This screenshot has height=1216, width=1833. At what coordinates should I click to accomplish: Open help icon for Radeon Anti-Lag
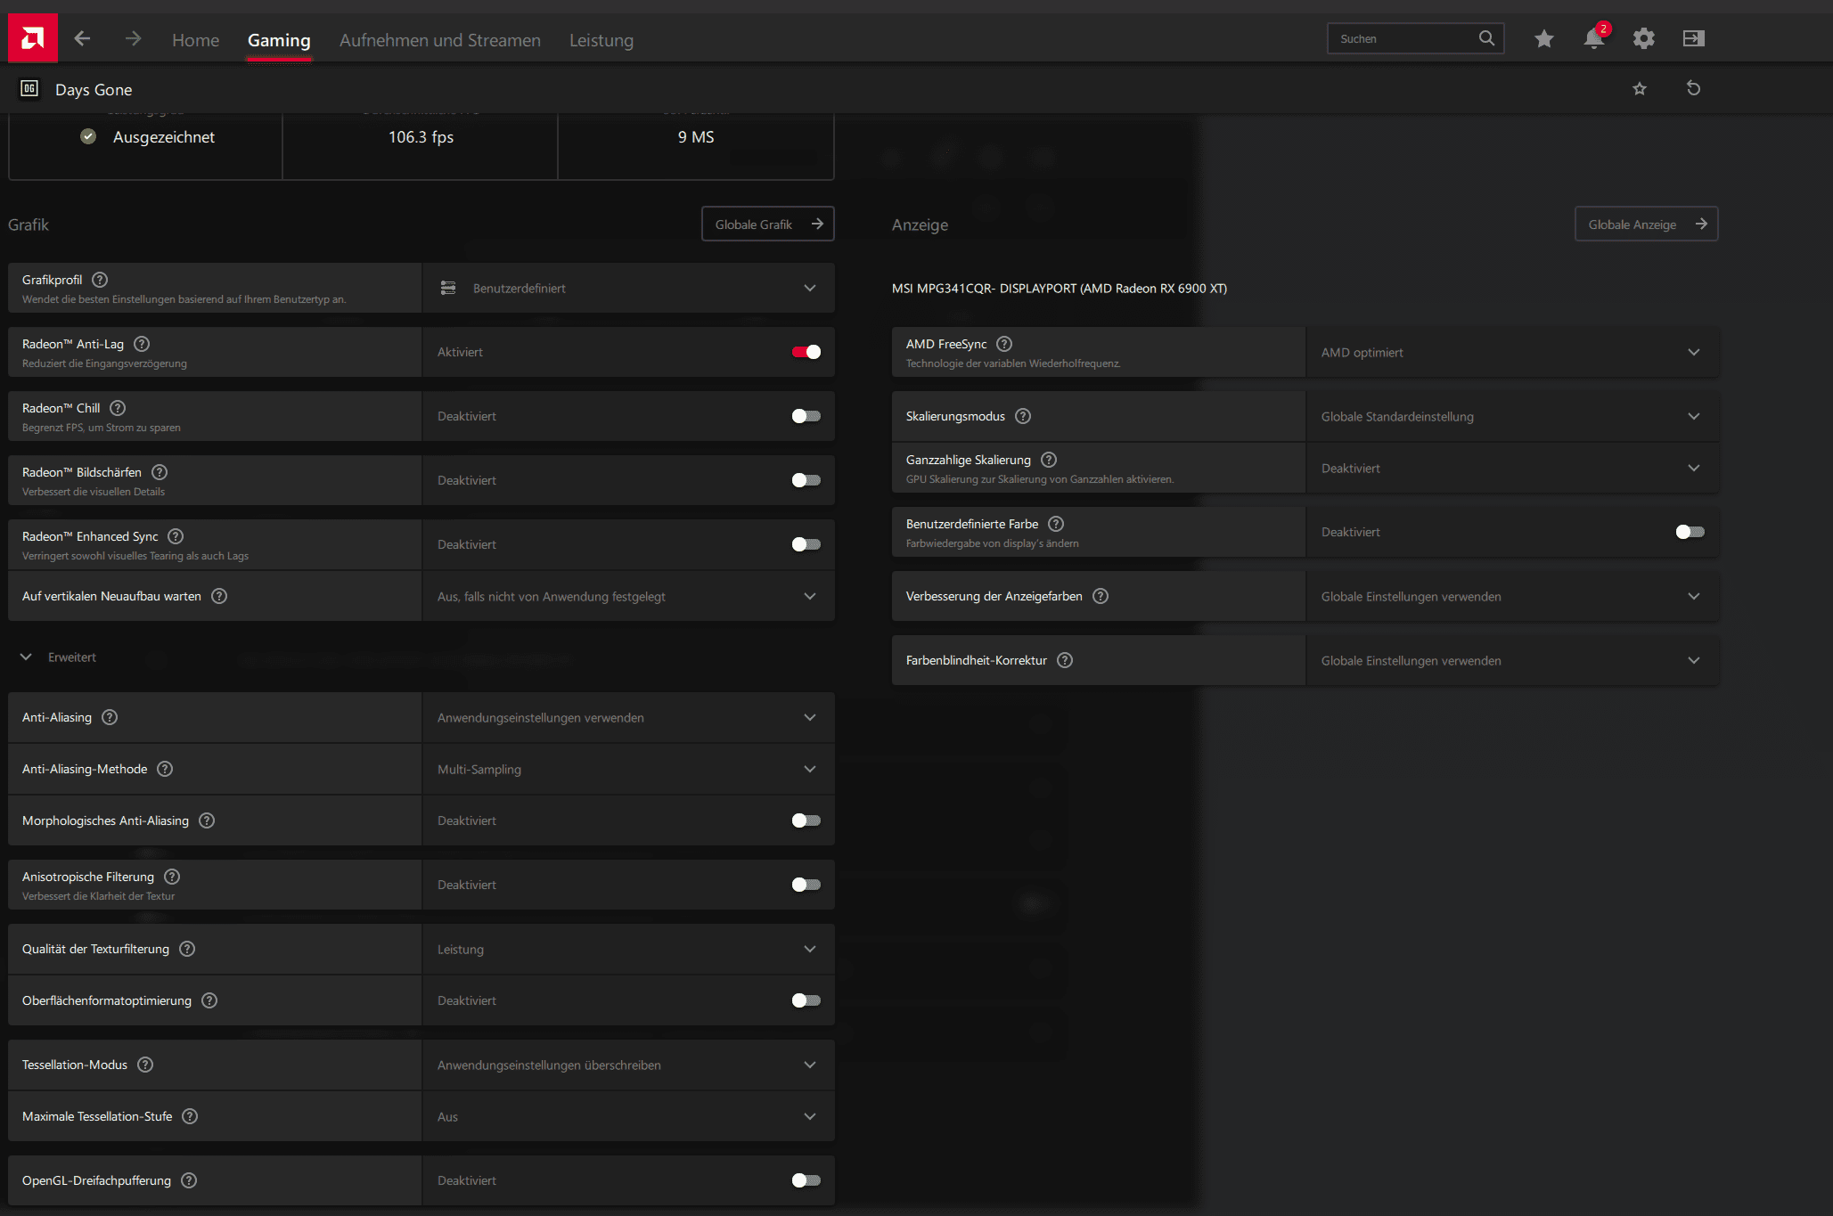click(x=142, y=344)
